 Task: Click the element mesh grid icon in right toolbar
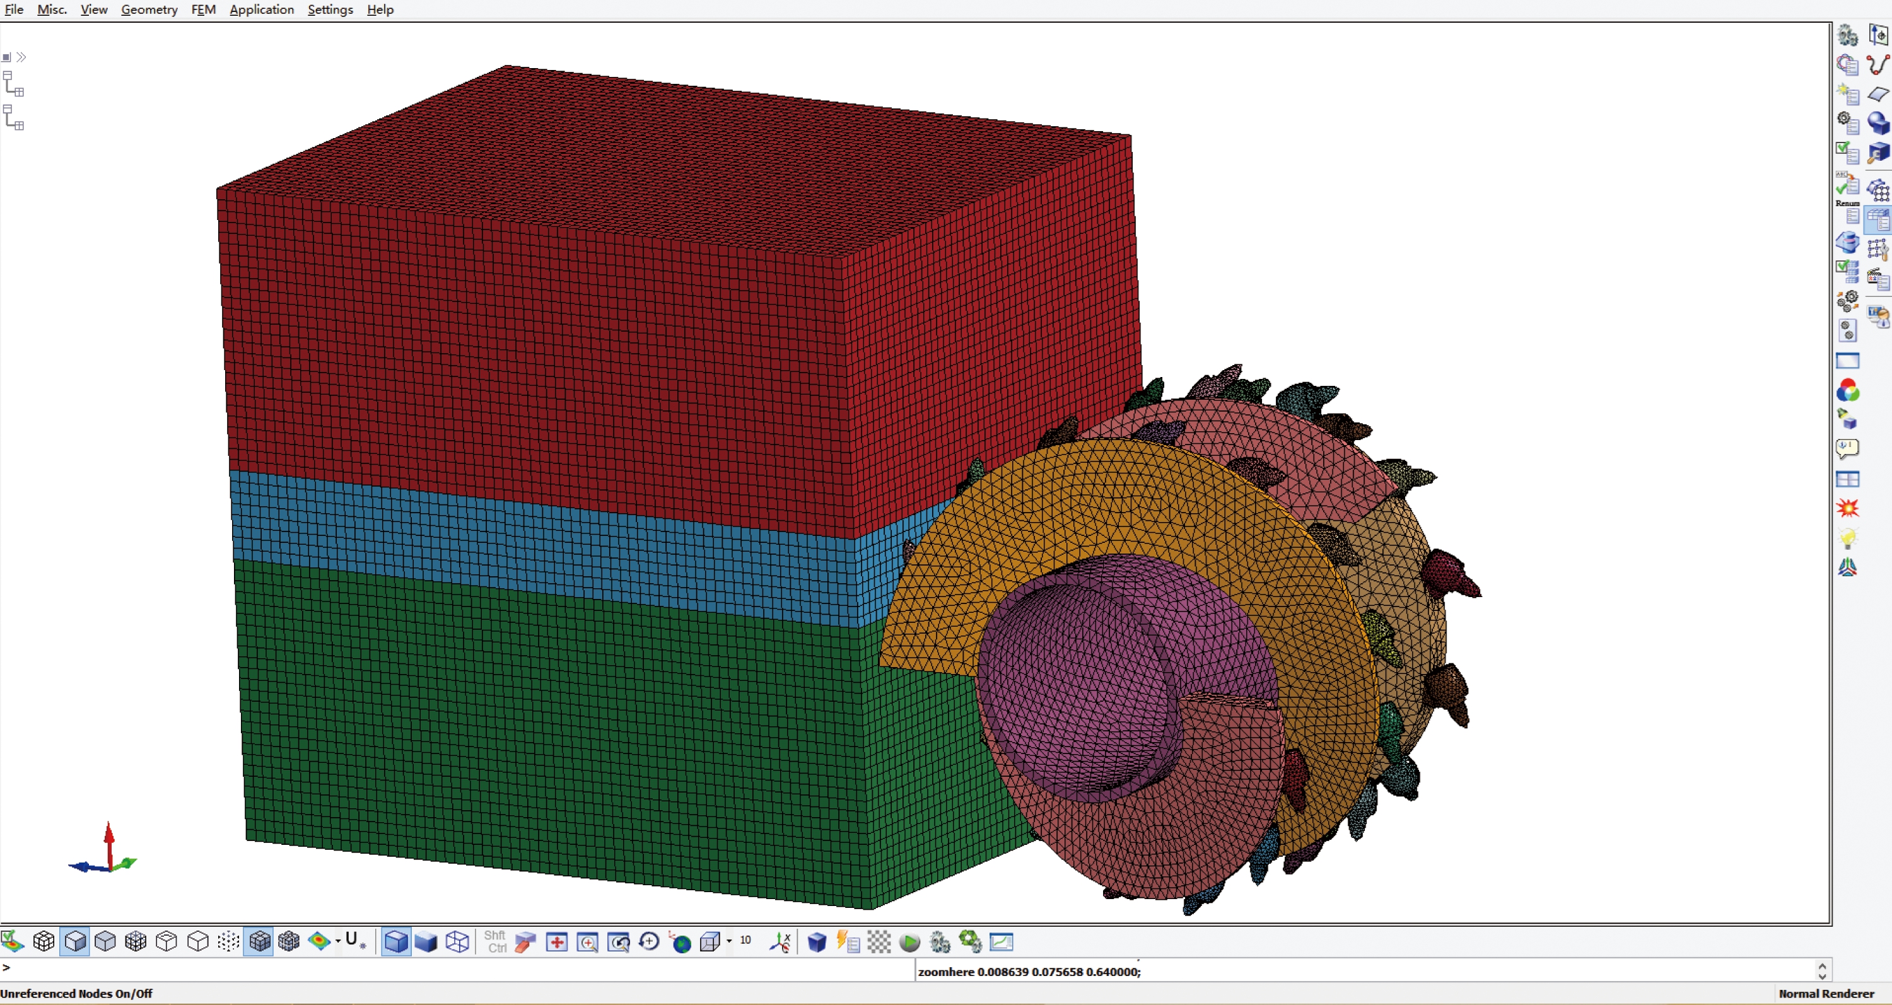(x=1878, y=190)
